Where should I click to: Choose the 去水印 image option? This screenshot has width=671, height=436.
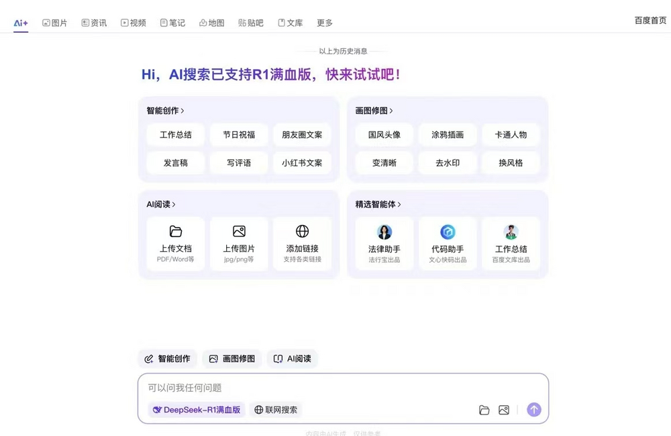coord(448,163)
